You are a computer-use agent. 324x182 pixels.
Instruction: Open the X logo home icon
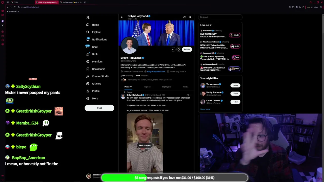point(88,17)
